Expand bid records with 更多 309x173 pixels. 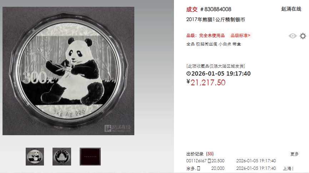coord(294,154)
